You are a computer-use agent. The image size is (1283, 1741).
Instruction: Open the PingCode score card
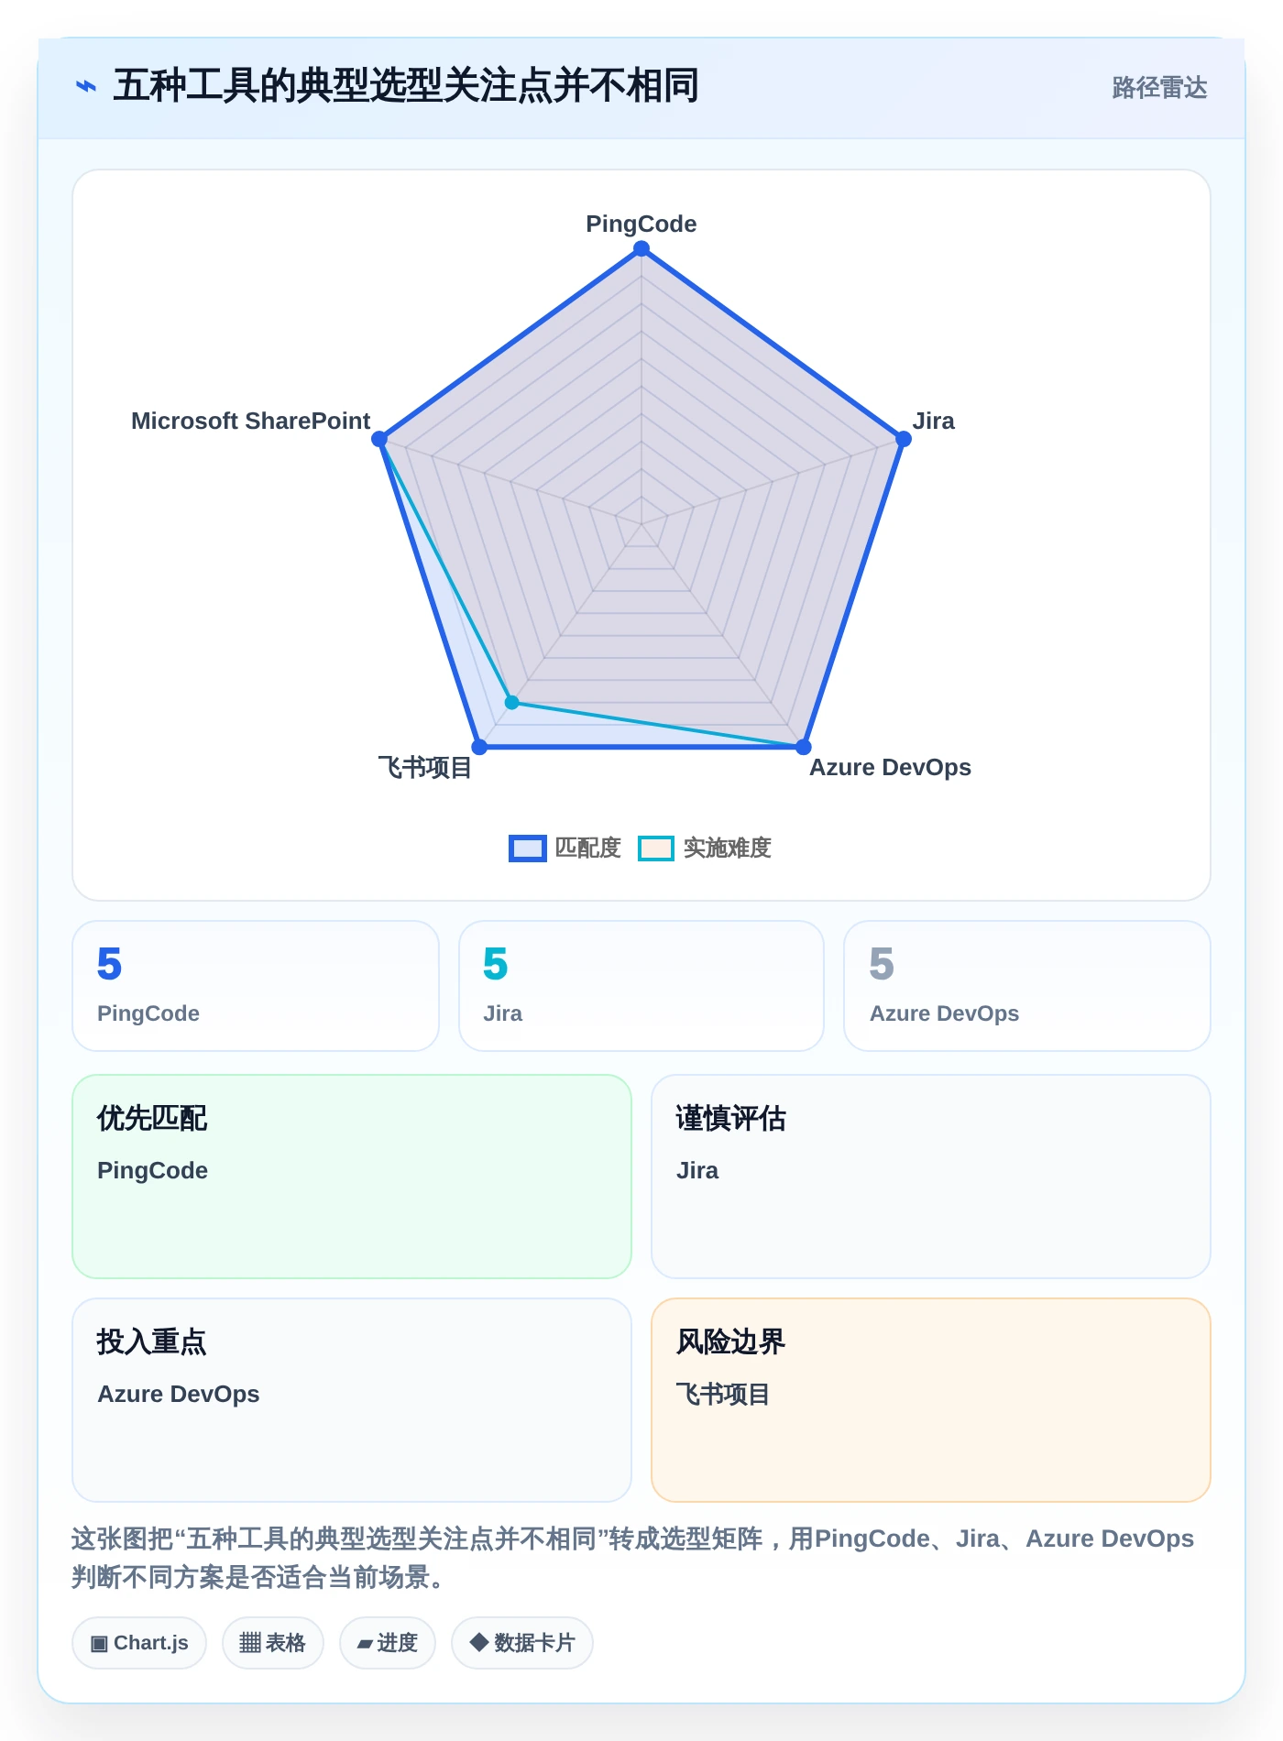[x=256, y=986]
